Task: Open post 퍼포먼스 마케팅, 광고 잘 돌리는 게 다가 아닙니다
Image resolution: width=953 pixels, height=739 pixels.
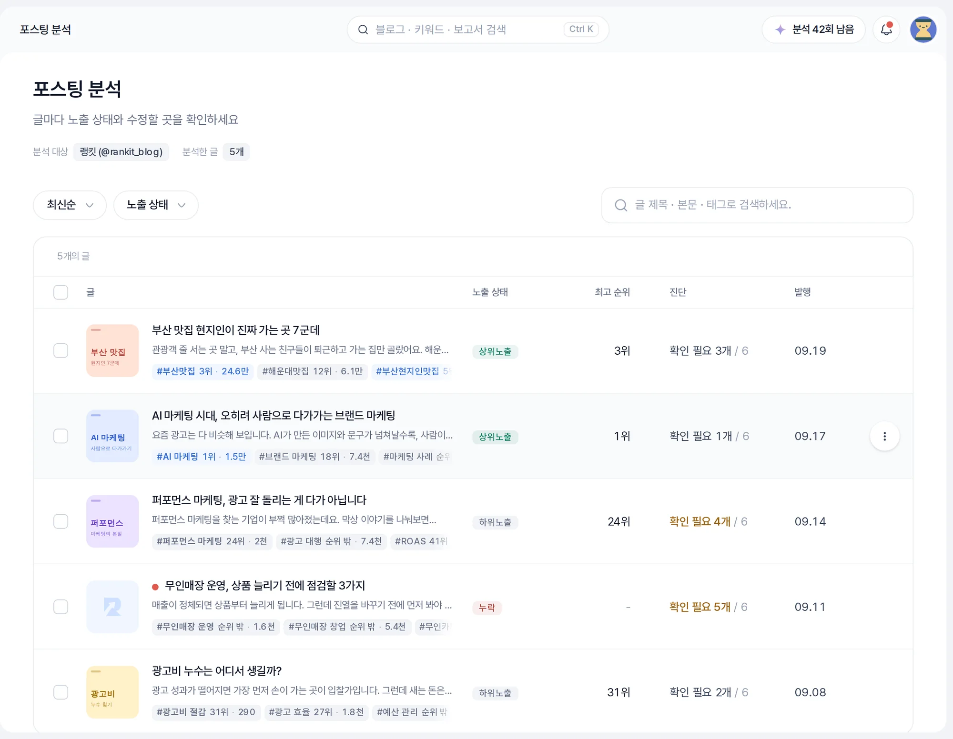Action: pyautogui.click(x=259, y=500)
